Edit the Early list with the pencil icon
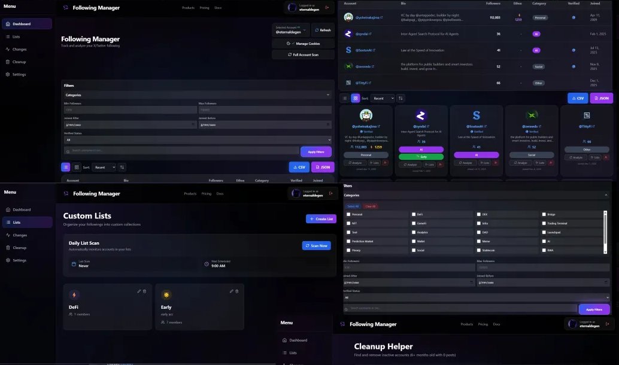This screenshot has height=365, width=619. click(231, 291)
